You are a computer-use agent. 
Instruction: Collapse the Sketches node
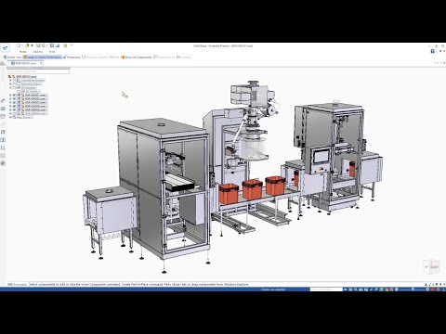point(10,88)
